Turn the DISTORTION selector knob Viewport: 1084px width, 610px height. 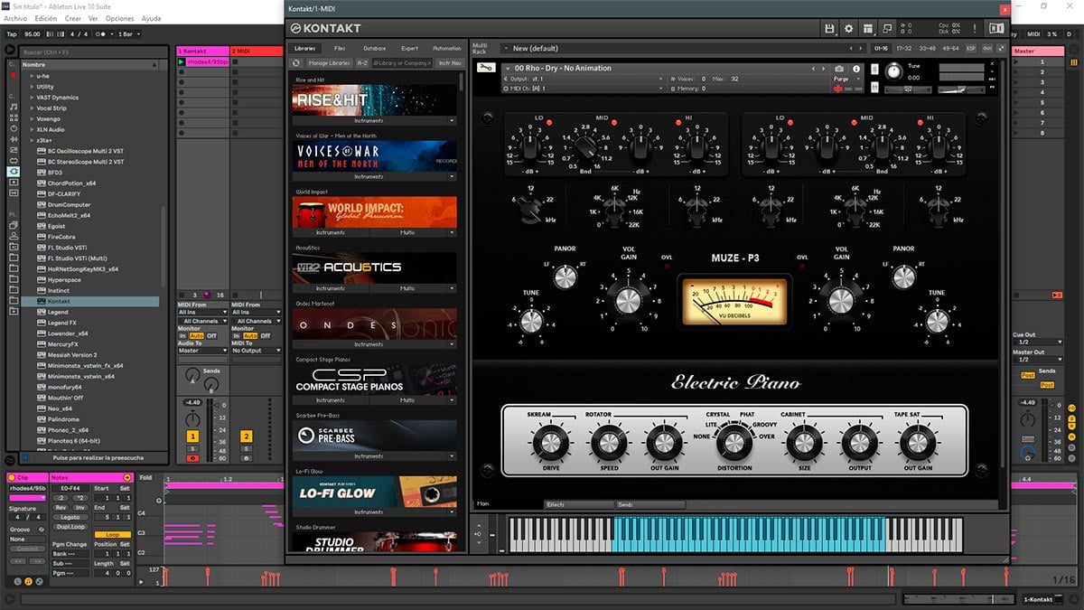tap(734, 443)
